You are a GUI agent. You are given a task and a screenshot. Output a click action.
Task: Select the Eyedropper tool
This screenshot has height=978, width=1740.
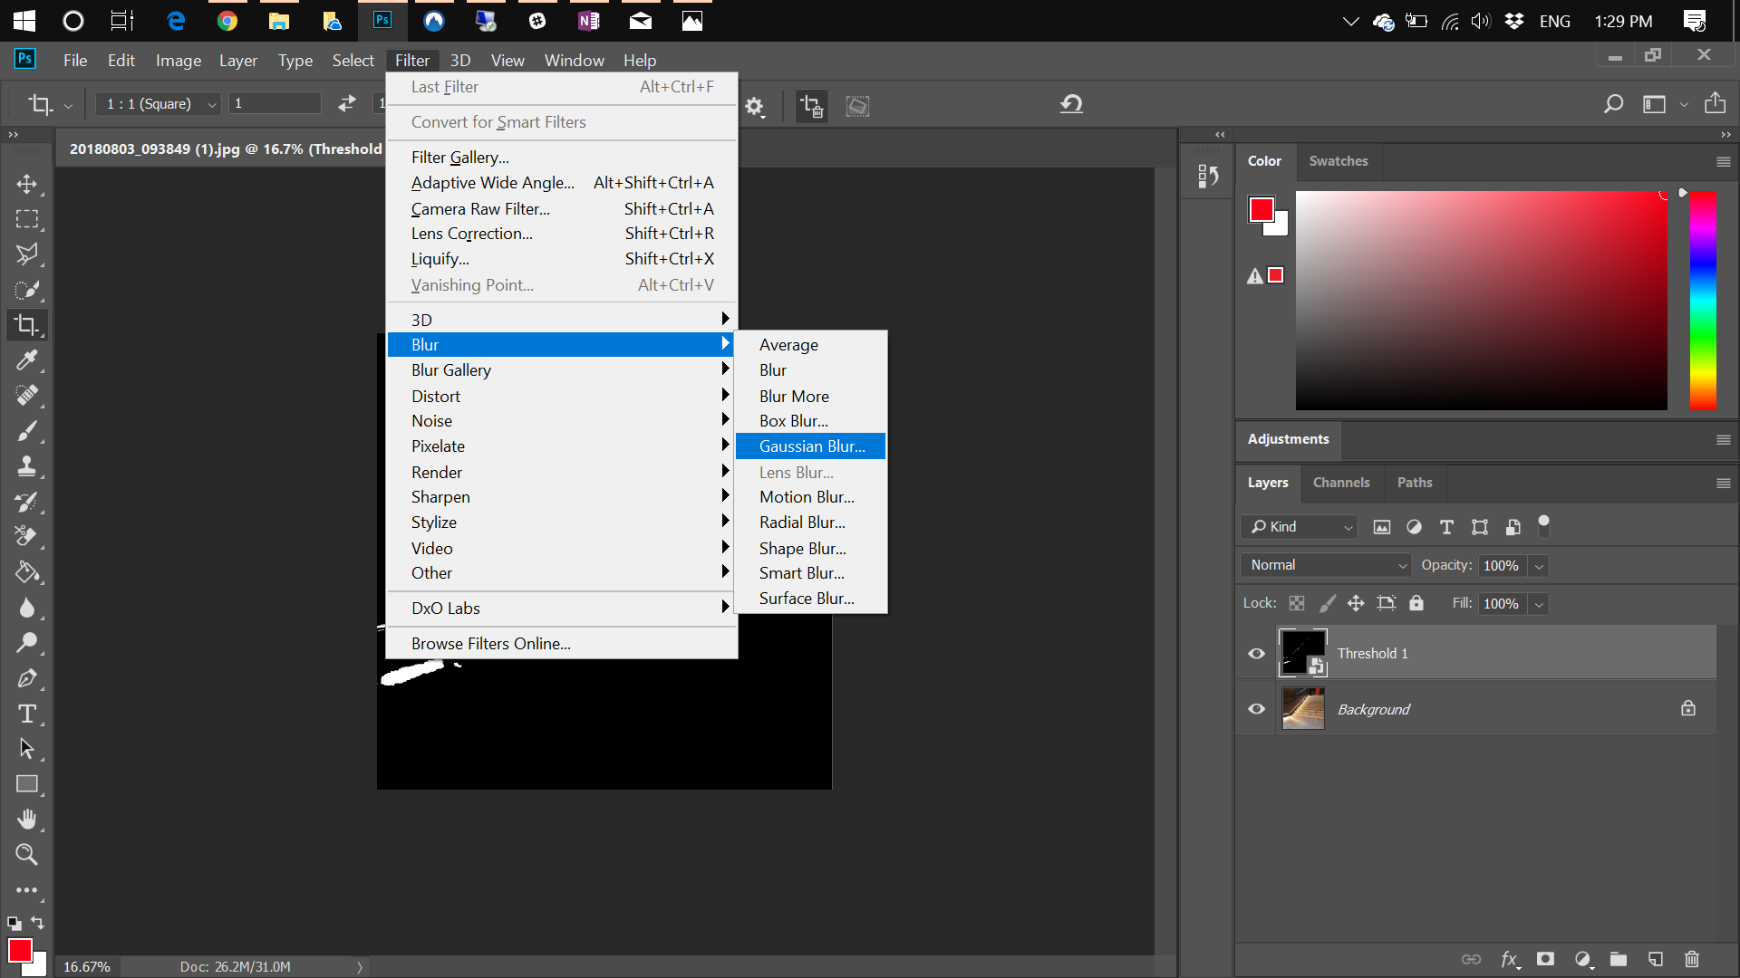point(27,360)
